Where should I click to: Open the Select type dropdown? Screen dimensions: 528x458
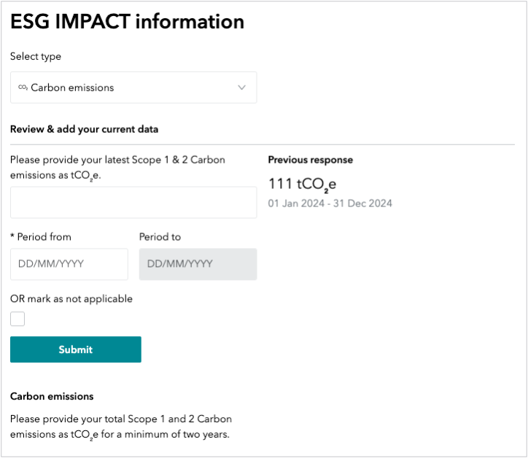click(x=133, y=88)
